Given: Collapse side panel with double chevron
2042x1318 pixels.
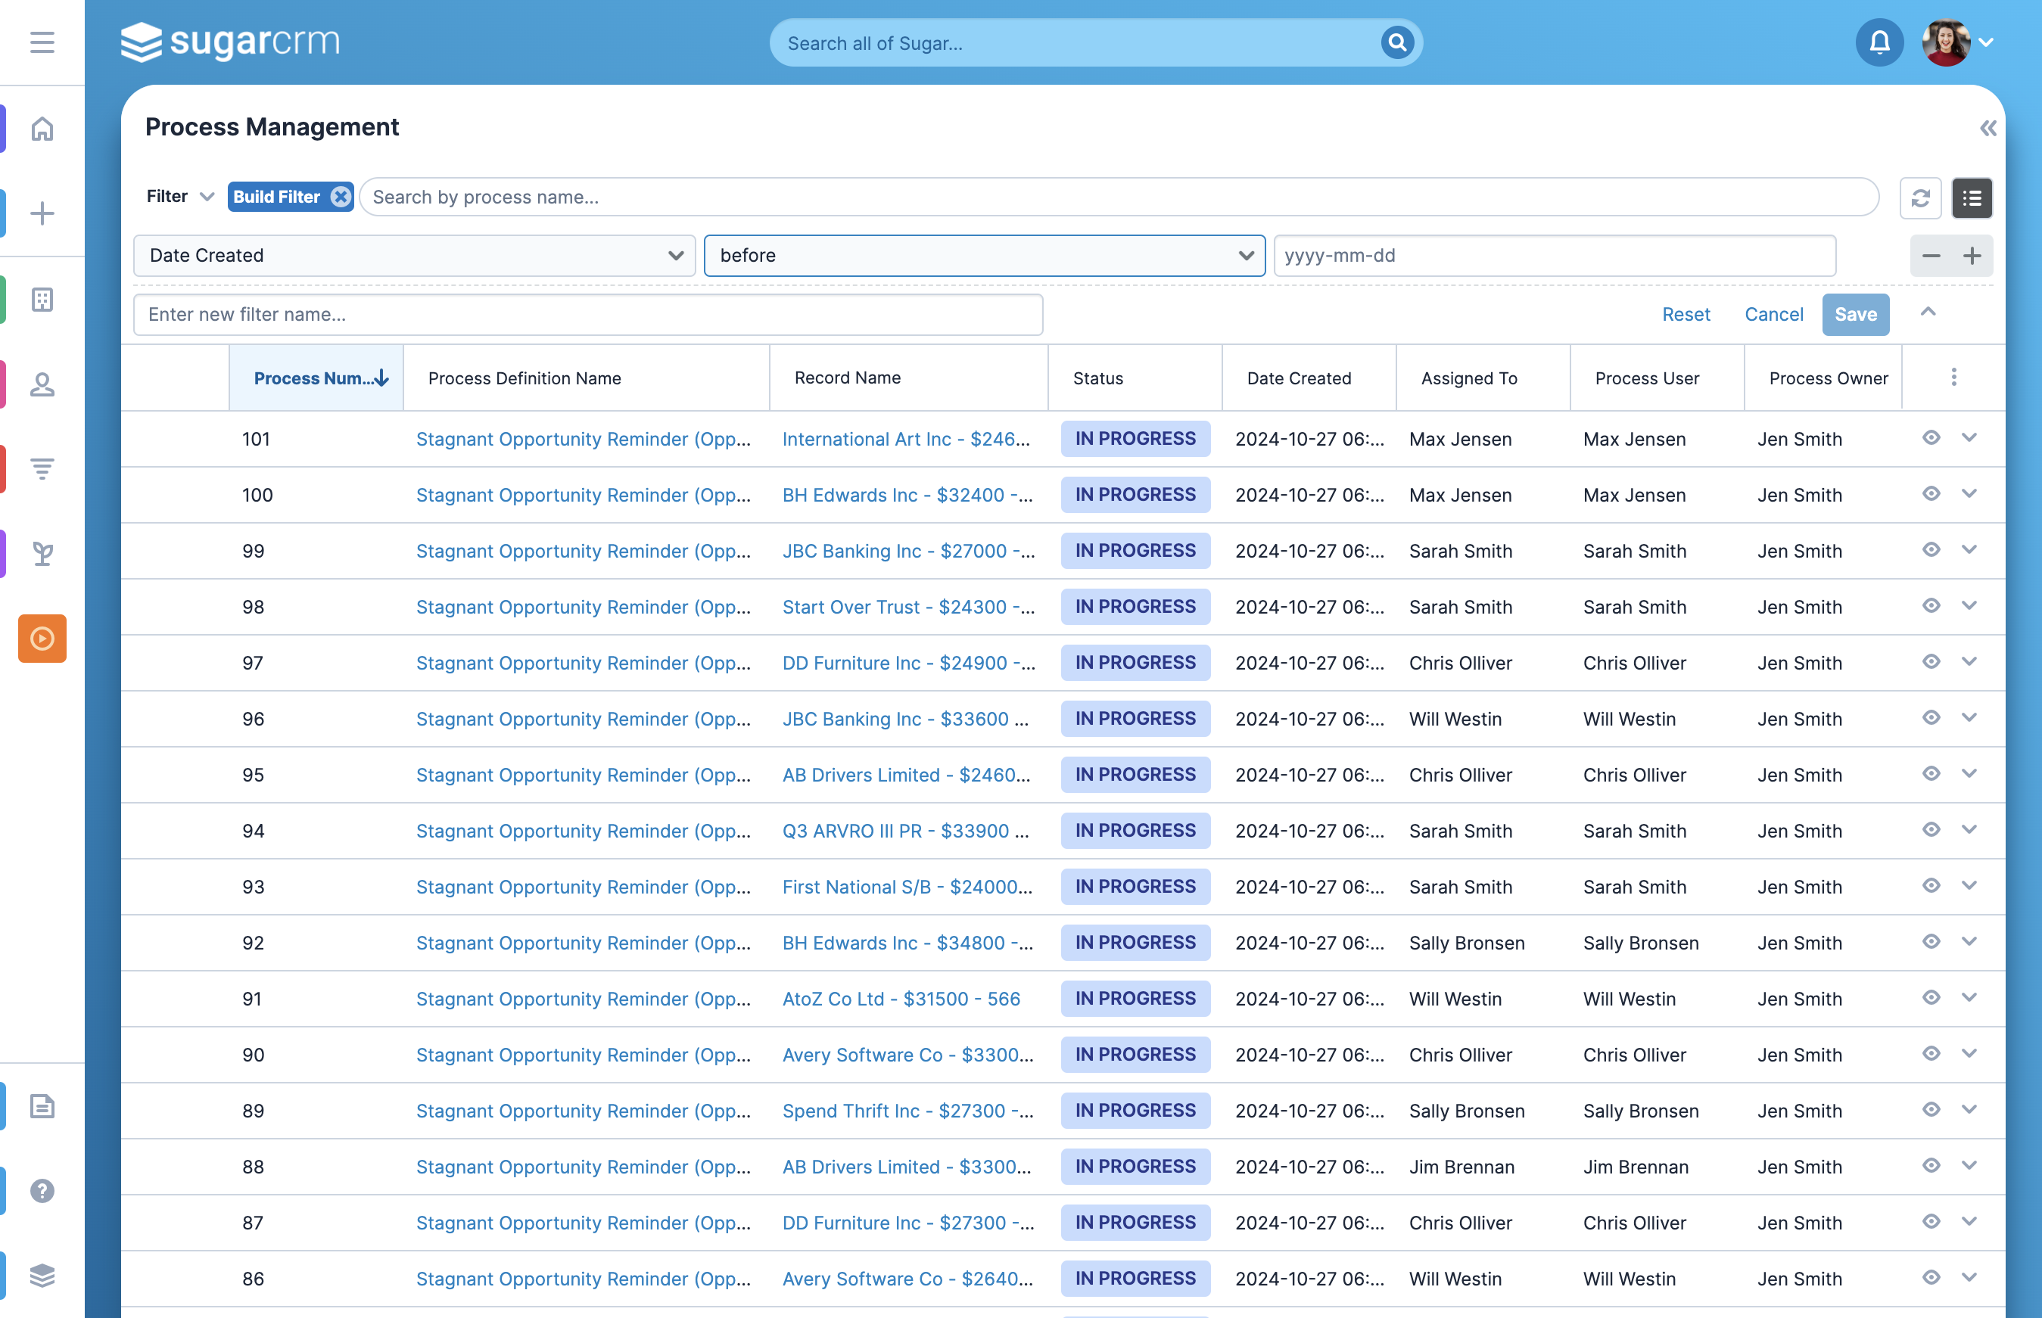Looking at the screenshot, I should 1988,129.
